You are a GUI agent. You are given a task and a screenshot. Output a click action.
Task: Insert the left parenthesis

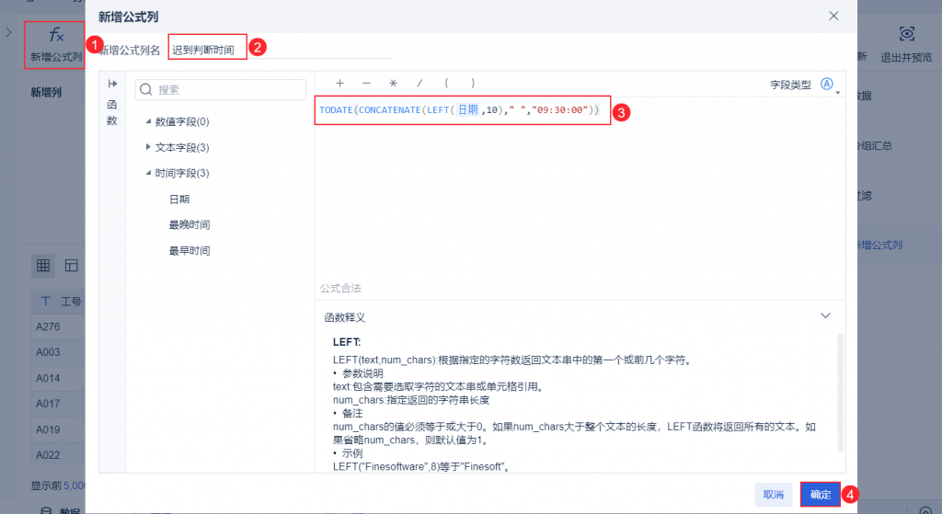tap(446, 84)
